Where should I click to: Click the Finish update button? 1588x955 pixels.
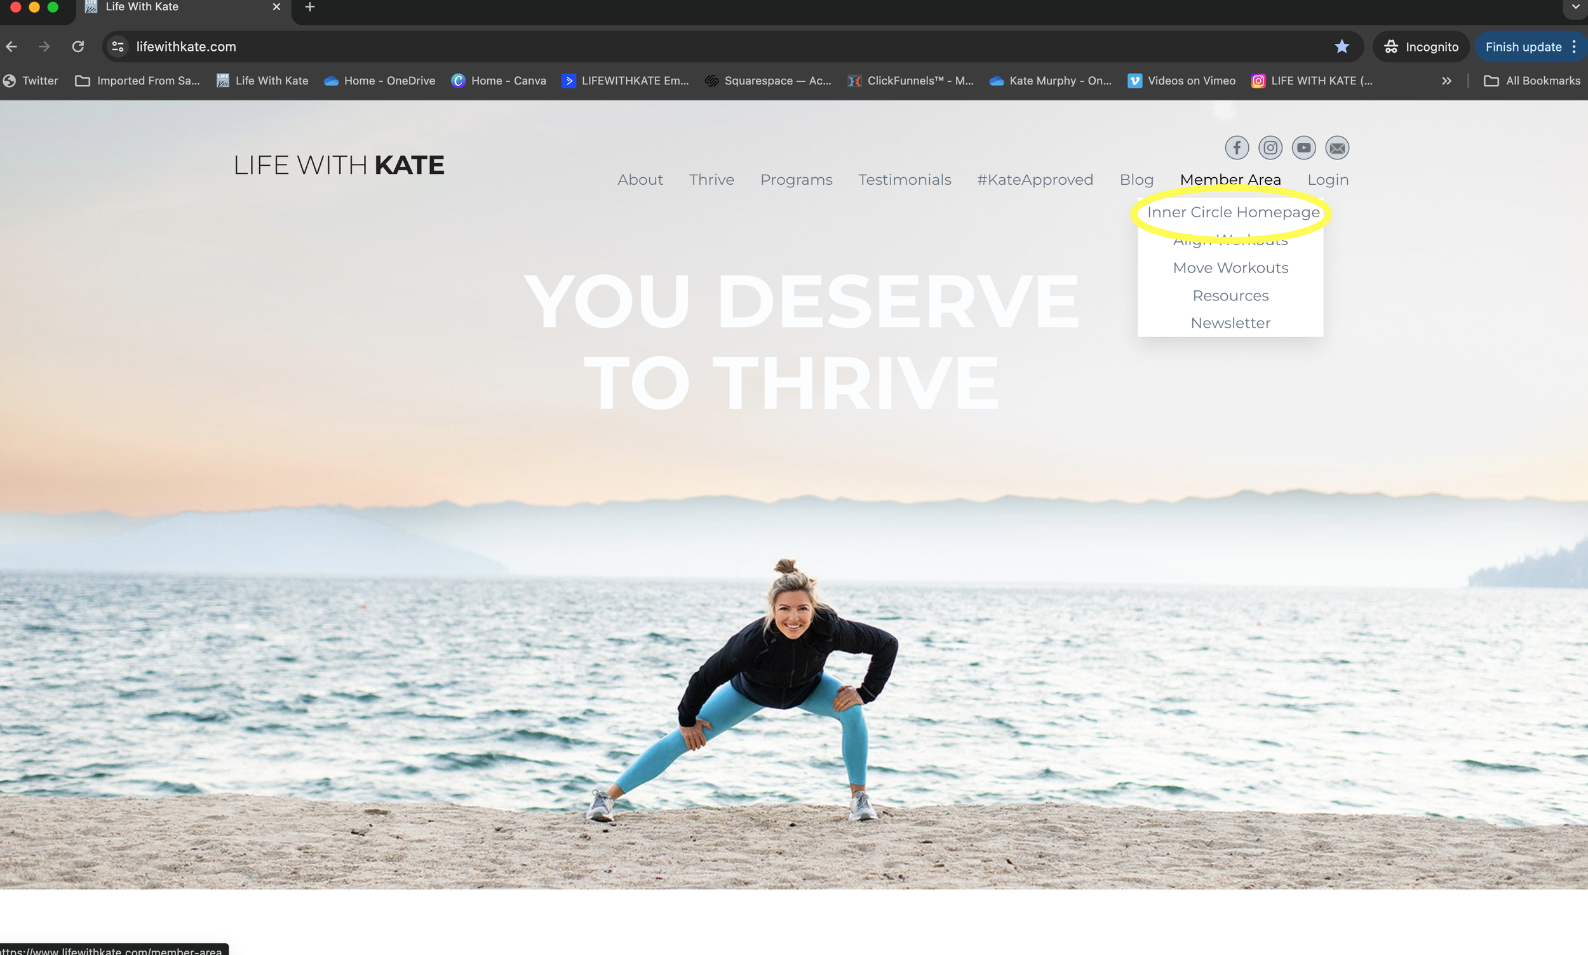point(1523,46)
